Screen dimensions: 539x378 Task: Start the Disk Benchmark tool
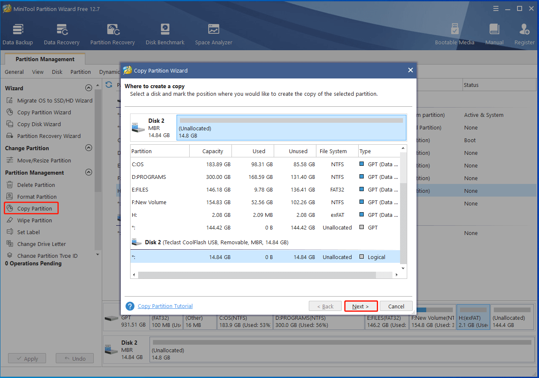(x=165, y=34)
